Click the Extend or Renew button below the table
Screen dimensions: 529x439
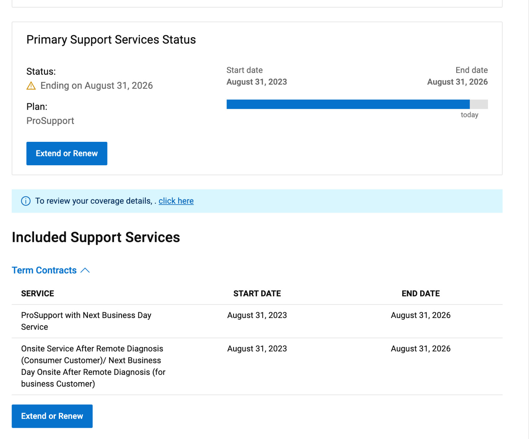tap(52, 416)
